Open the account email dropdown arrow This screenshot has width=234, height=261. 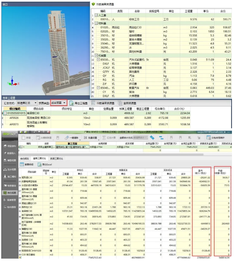[x=225, y=132]
